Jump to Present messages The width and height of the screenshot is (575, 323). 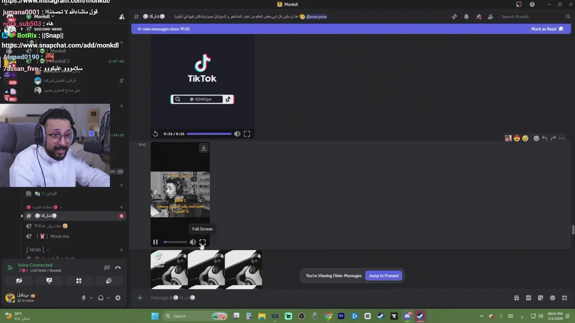[384, 276]
